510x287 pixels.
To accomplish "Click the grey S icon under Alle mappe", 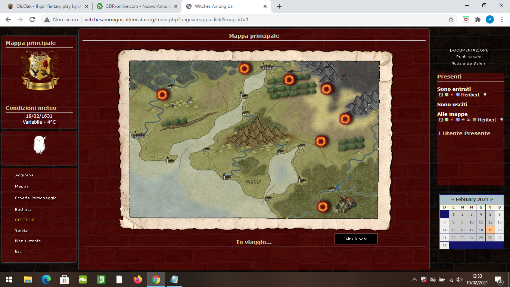I will point(441,120).
